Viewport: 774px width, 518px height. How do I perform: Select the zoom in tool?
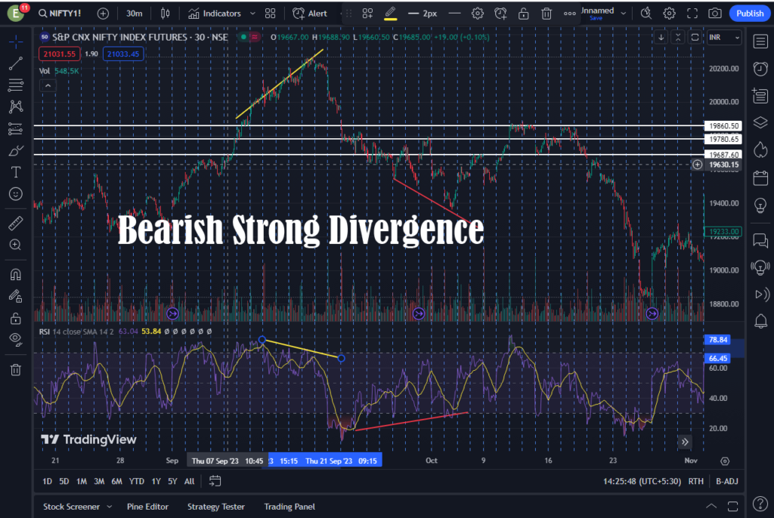click(x=15, y=245)
